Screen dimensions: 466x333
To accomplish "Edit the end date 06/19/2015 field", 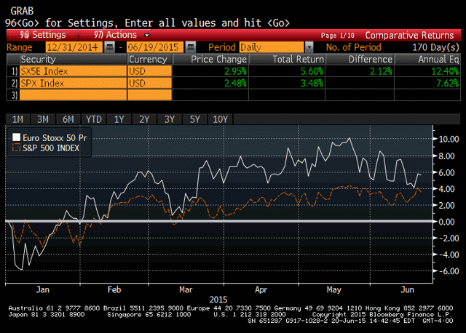I will pyautogui.click(x=155, y=47).
